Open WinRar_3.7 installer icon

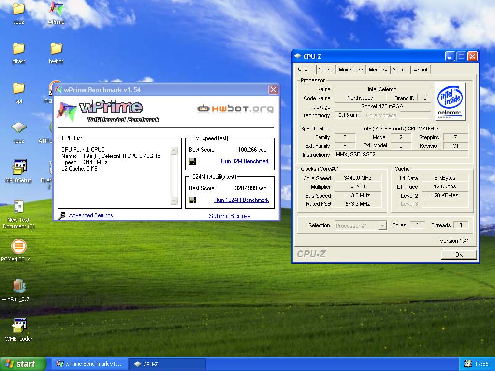point(18,290)
